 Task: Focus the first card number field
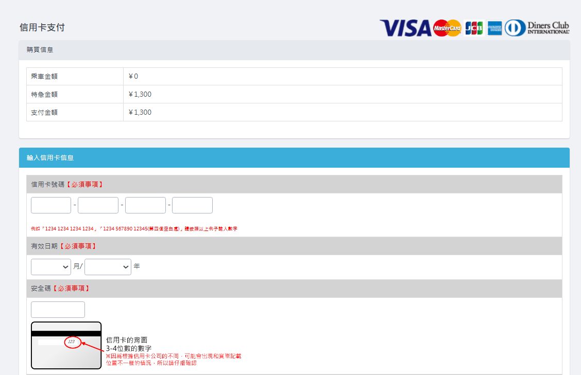(51, 205)
